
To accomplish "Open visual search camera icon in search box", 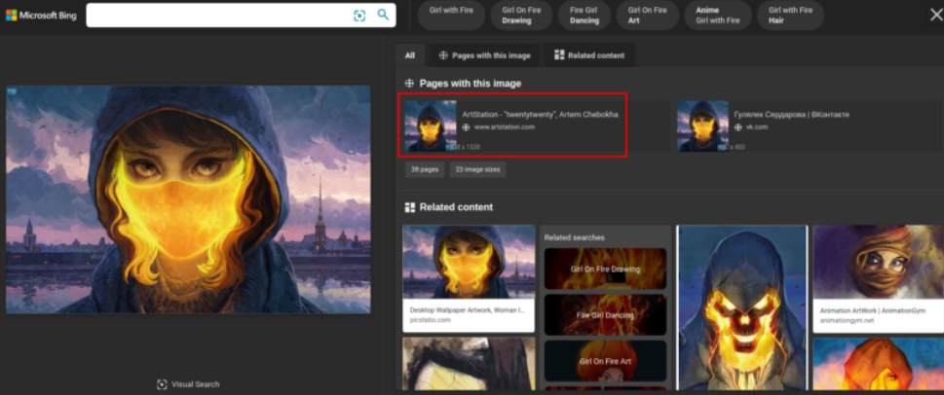I will point(359,16).
